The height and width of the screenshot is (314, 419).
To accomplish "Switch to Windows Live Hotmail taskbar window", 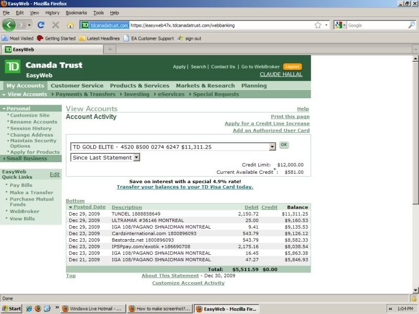I will [x=93, y=309].
